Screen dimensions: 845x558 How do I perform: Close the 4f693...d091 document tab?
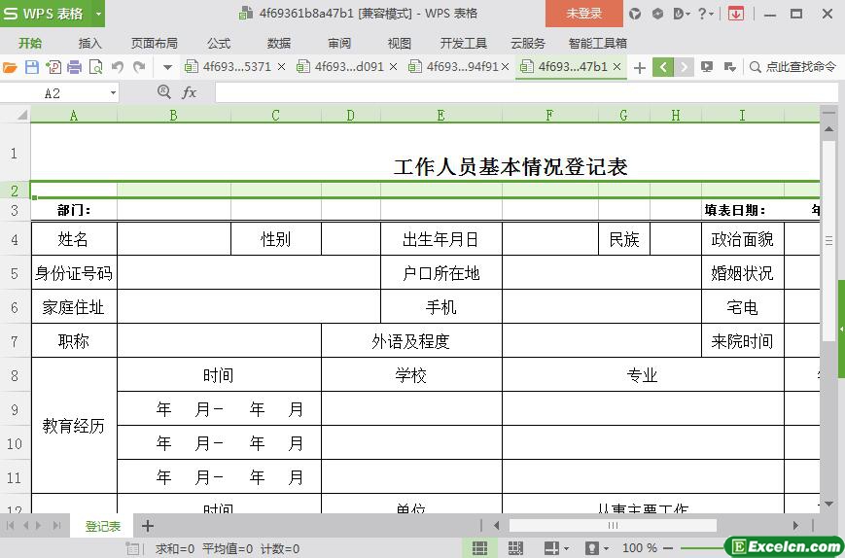394,67
